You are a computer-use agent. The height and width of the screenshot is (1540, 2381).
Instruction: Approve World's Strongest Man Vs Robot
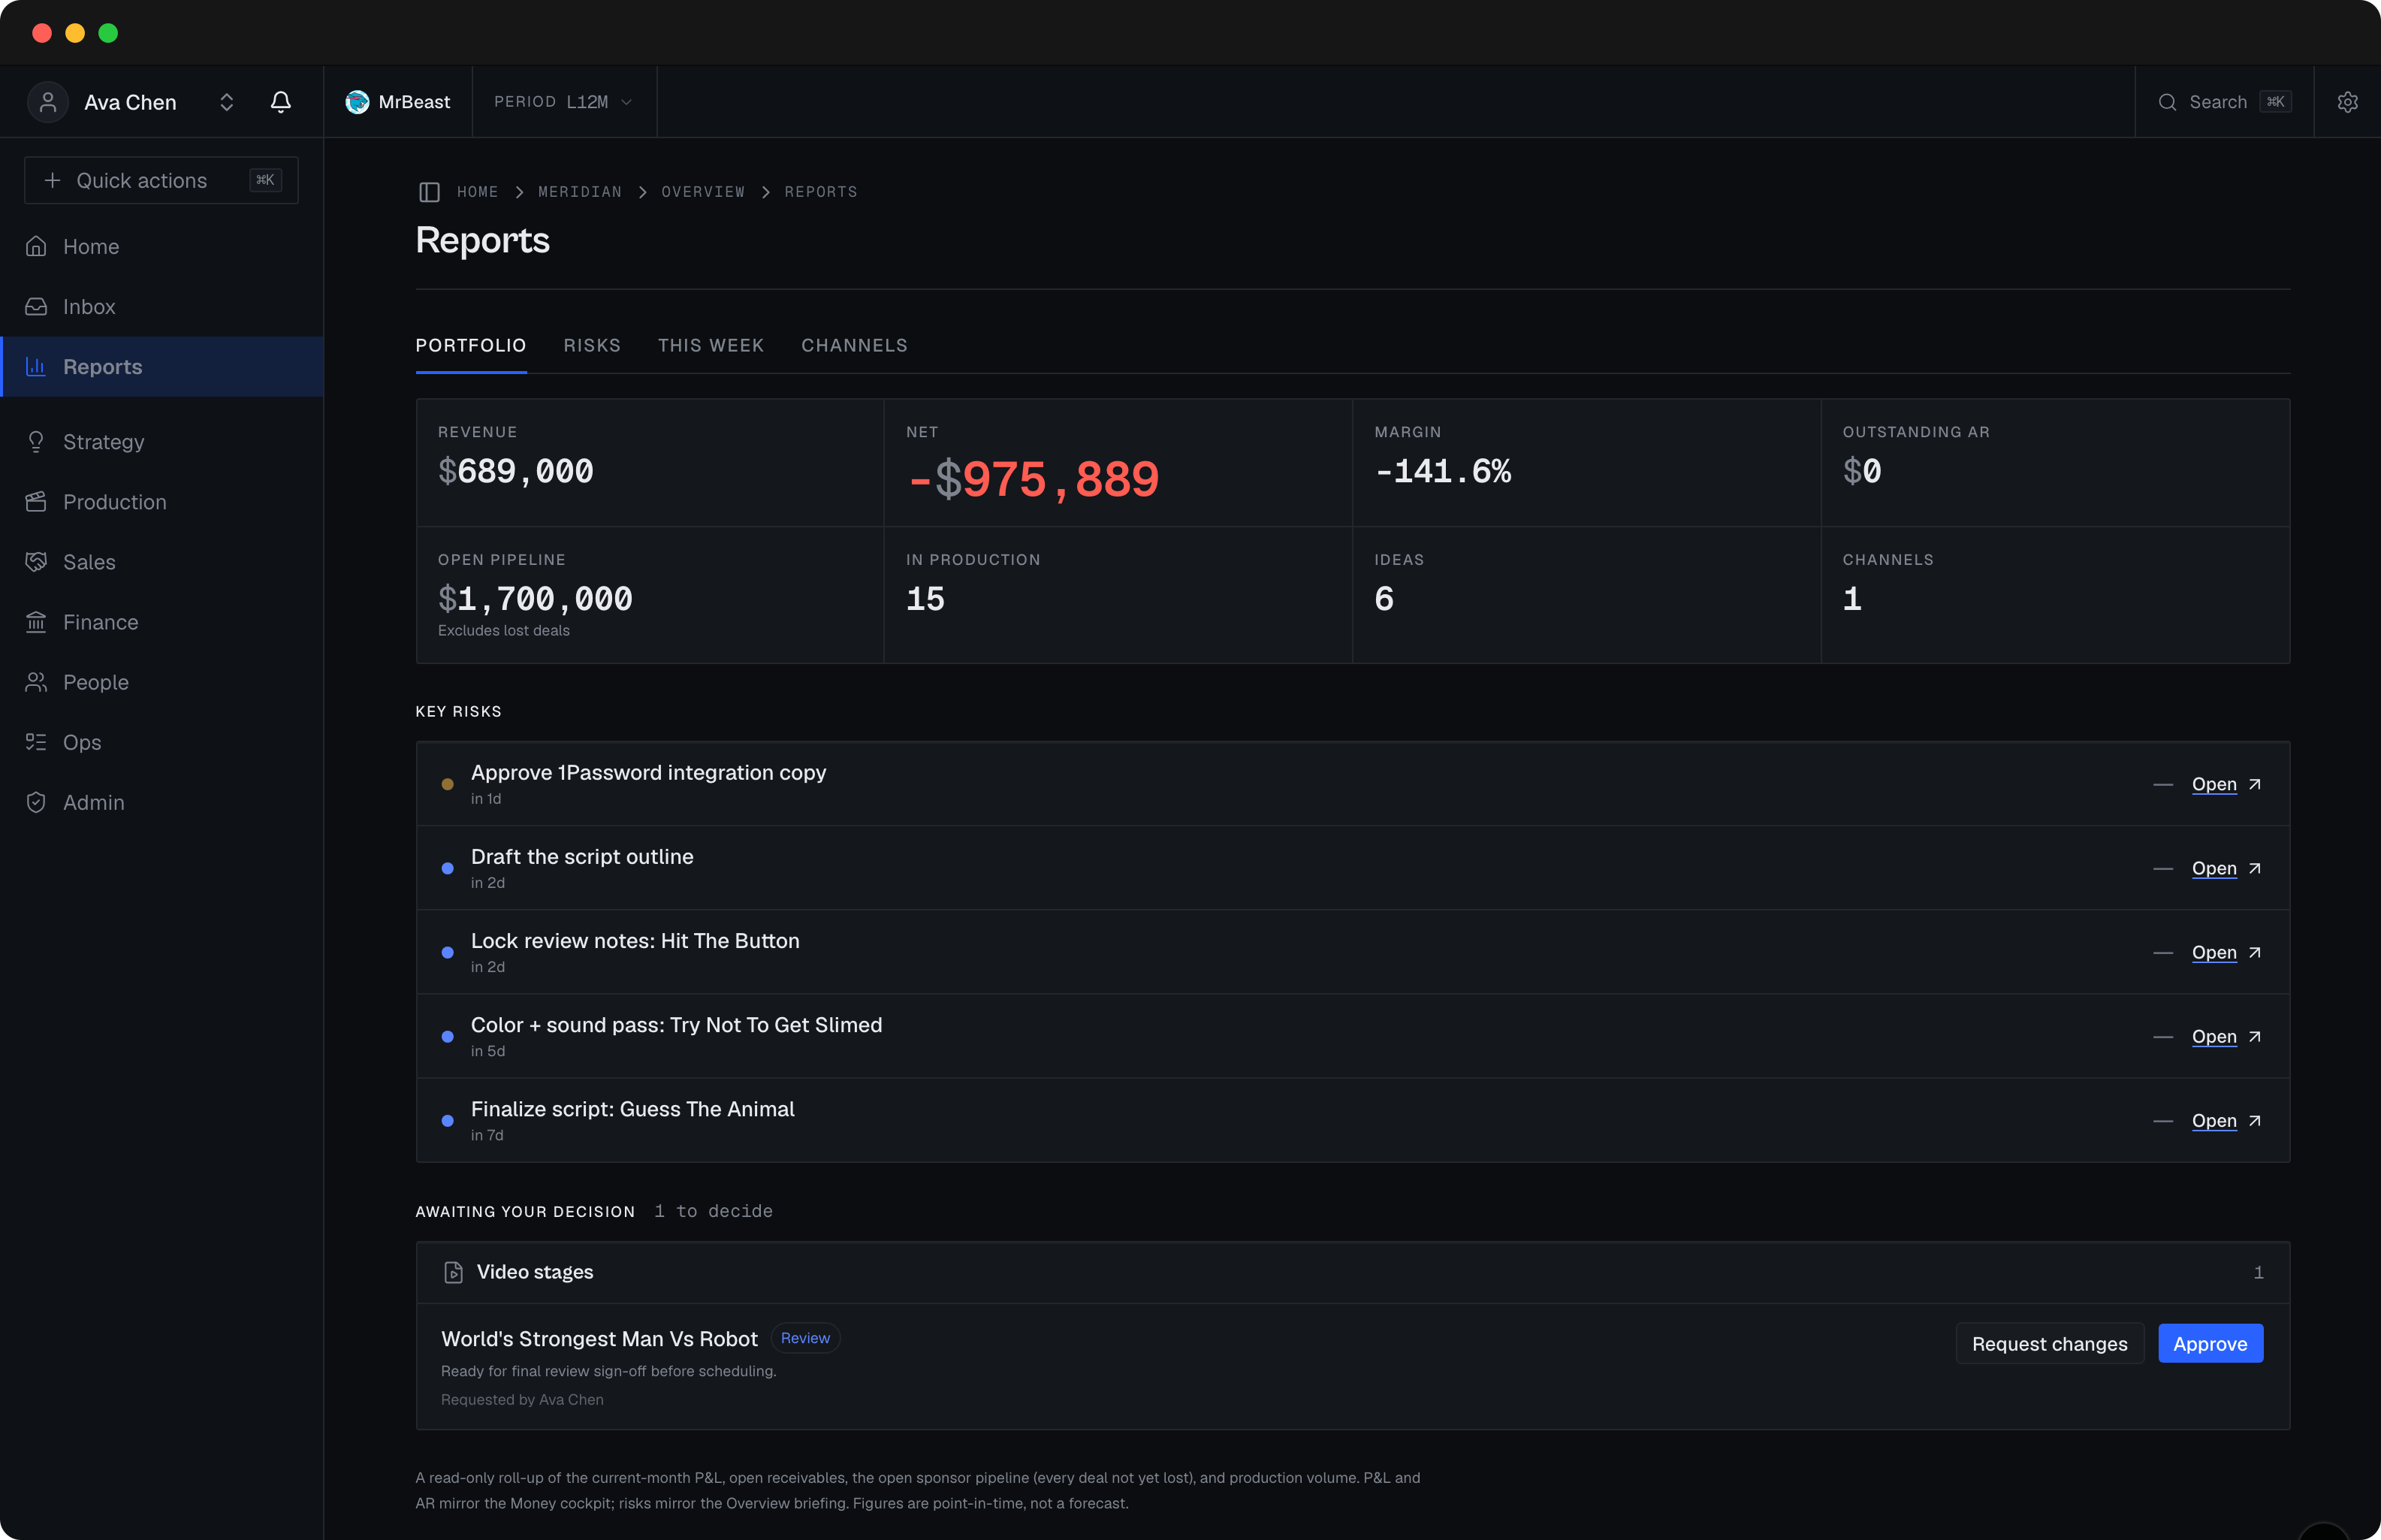[2209, 1344]
